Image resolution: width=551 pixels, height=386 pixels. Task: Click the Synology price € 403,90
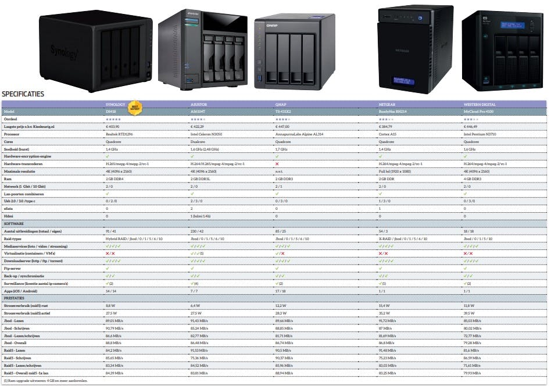[112, 127]
